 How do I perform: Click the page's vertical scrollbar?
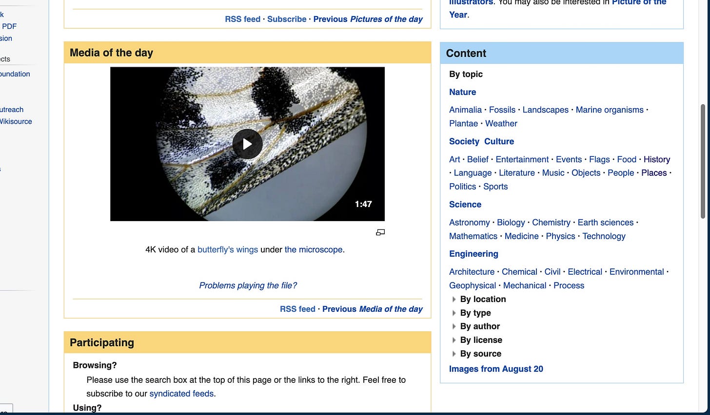click(703, 161)
